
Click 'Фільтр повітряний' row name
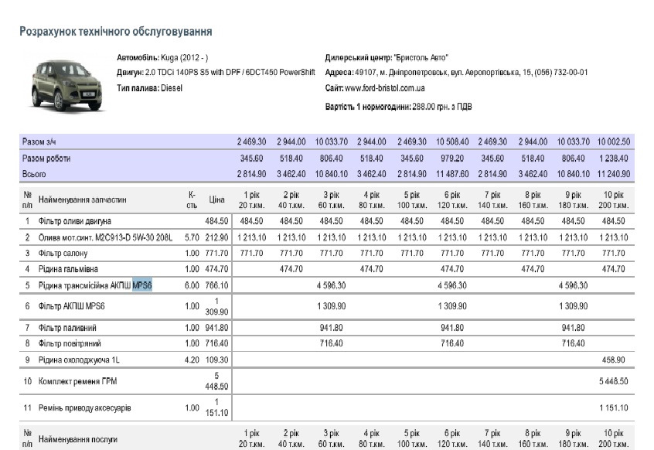(x=70, y=343)
